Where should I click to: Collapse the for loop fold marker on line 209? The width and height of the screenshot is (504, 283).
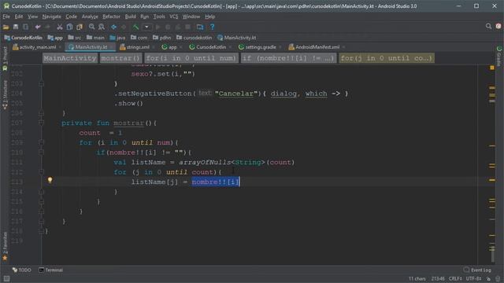point(41,142)
